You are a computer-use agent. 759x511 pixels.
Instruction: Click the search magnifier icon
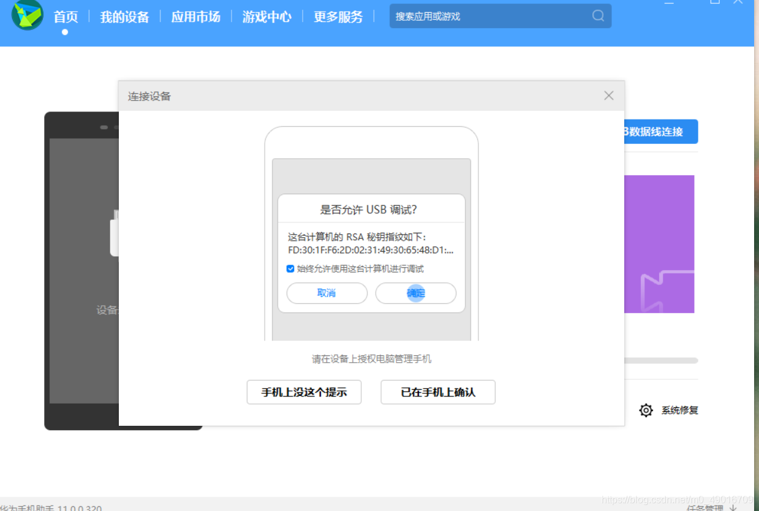(x=599, y=16)
